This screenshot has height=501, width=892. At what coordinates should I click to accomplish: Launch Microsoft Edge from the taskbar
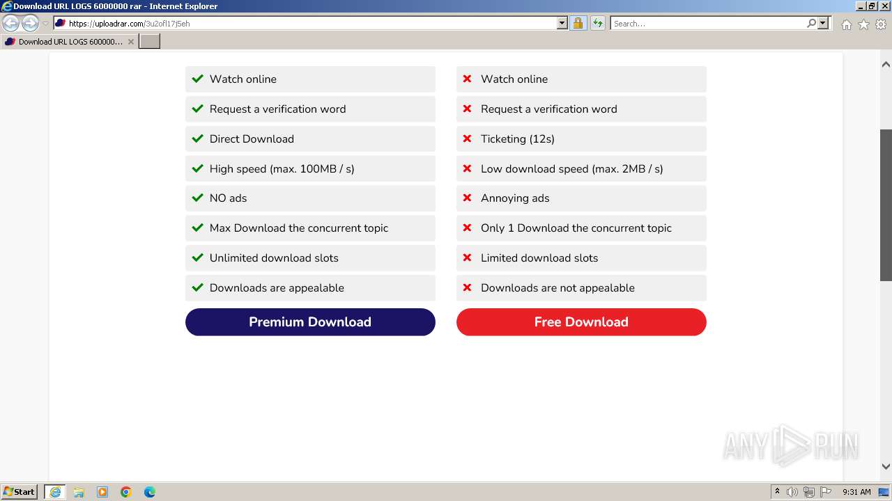pos(150,492)
